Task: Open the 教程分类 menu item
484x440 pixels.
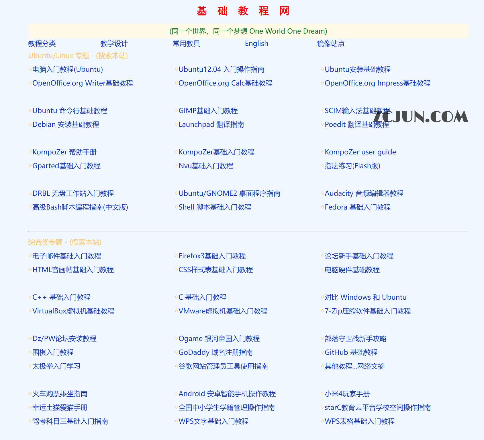Action: (42, 44)
